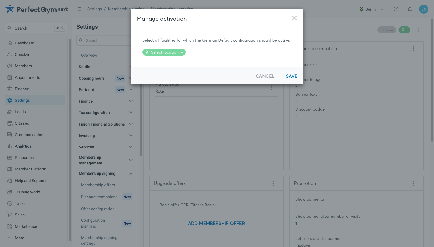Open the Sales cart icon
This screenshot has width=434, height=247.
[x=10, y=215]
